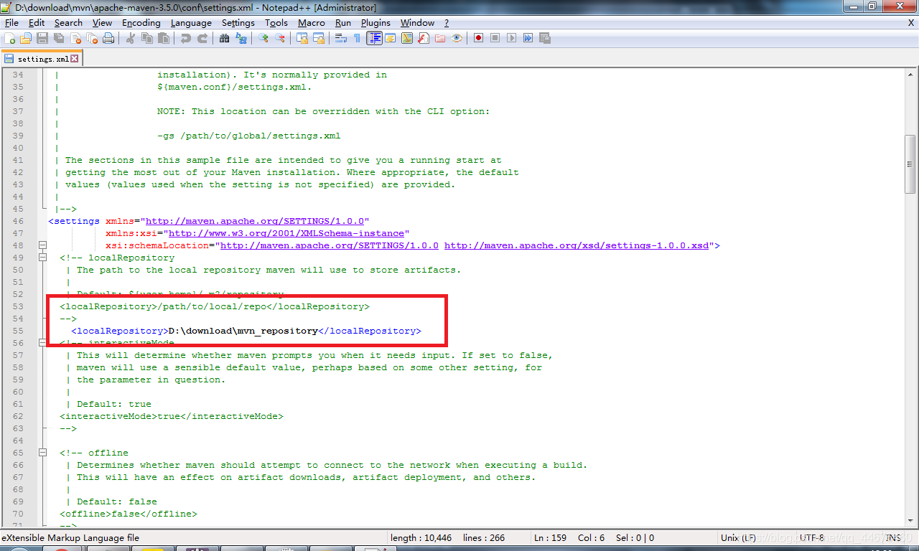The width and height of the screenshot is (919, 551).
Task: Click the schemaLocation SETTINGS/1.0.0 link on line 48
Action: pyautogui.click(x=330, y=245)
